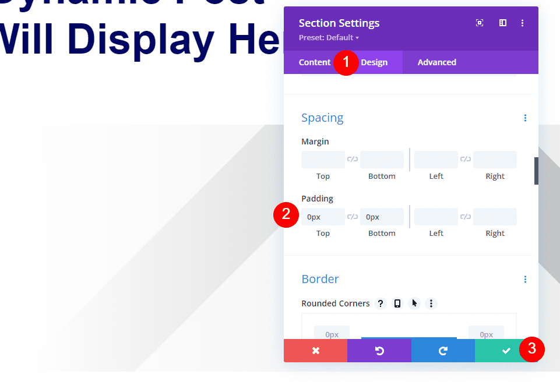Image resolution: width=560 pixels, height=385 pixels.
Task: Switch to the Advanced tab
Action: 436,62
